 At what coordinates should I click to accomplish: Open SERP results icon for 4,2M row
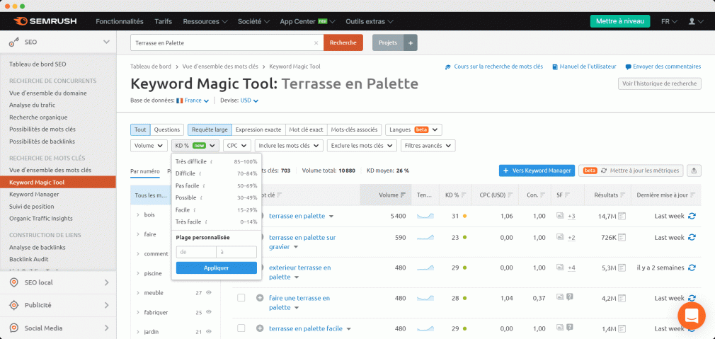coord(622,298)
